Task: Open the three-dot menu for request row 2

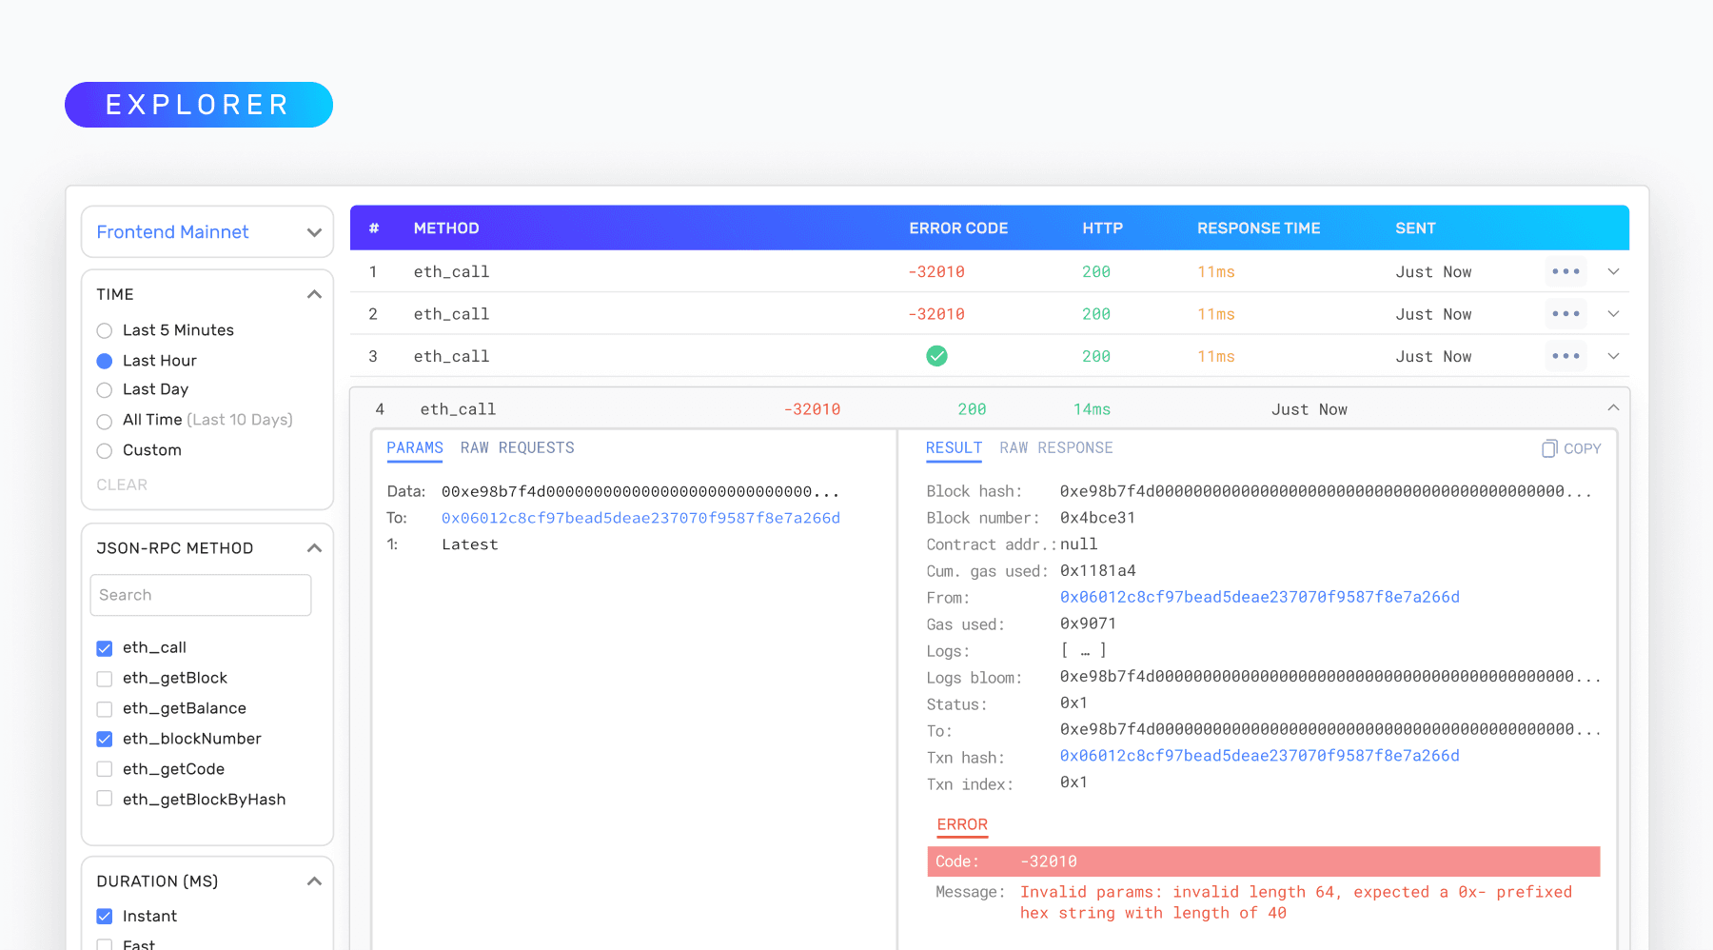Action: point(1565,314)
